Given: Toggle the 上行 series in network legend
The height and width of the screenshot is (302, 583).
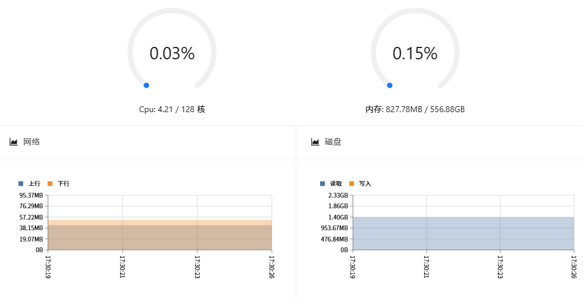Looking at the screenshot, I should pos(29,184).
